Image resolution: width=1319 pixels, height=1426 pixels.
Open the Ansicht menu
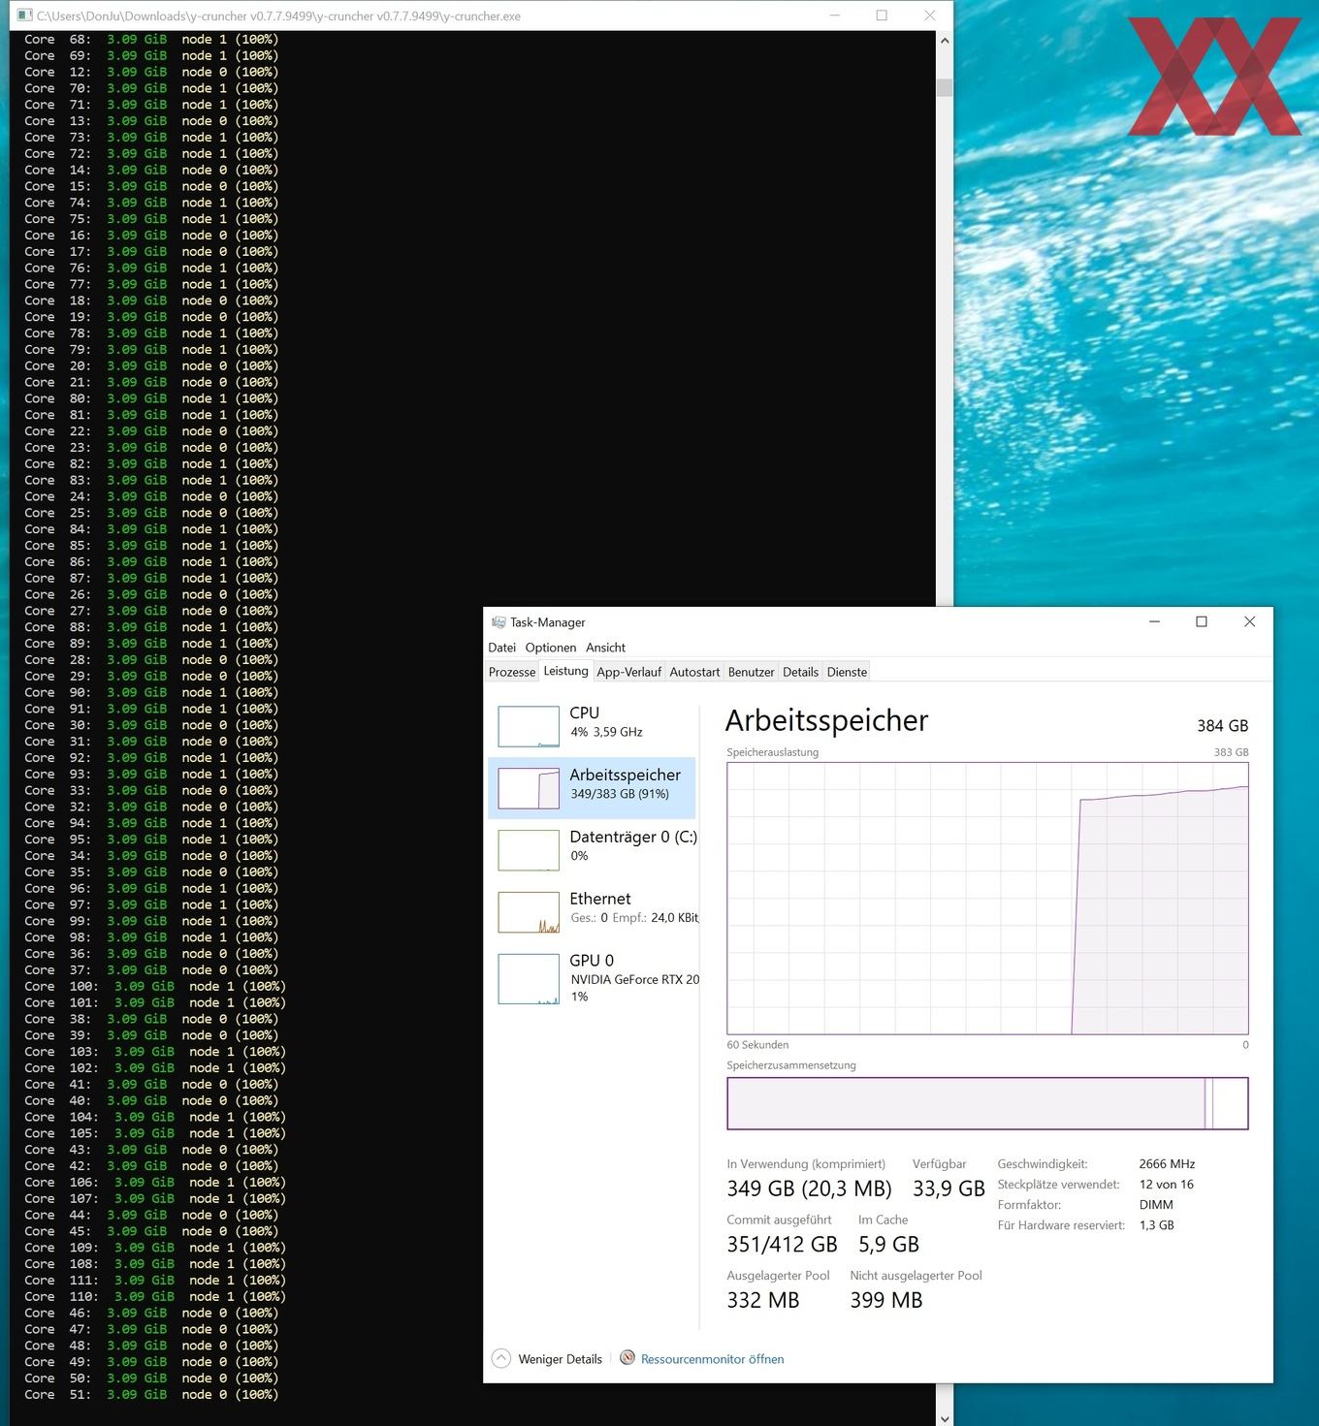pos(605,648)
